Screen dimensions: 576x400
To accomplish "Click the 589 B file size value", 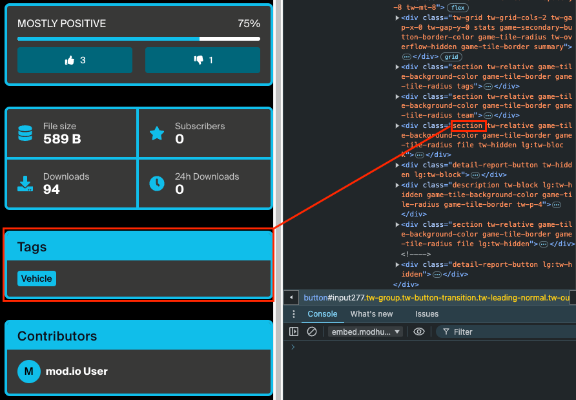I will pyautogui.click(x=62, y=139).
